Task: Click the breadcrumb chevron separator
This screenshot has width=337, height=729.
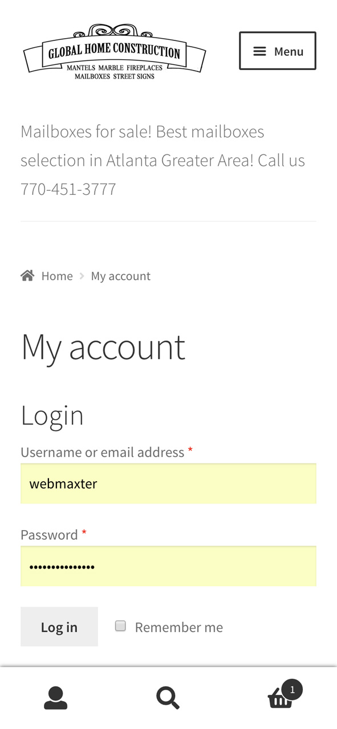Action: [x=82, y=276]
